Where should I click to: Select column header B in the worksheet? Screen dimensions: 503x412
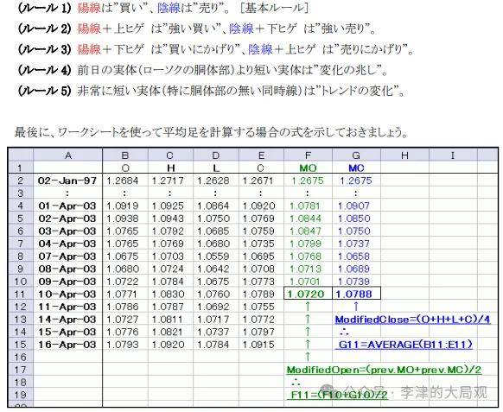(x=125, y=155)
